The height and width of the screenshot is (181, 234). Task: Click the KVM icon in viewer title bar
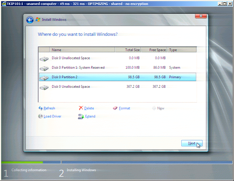[x=4, y=4]
